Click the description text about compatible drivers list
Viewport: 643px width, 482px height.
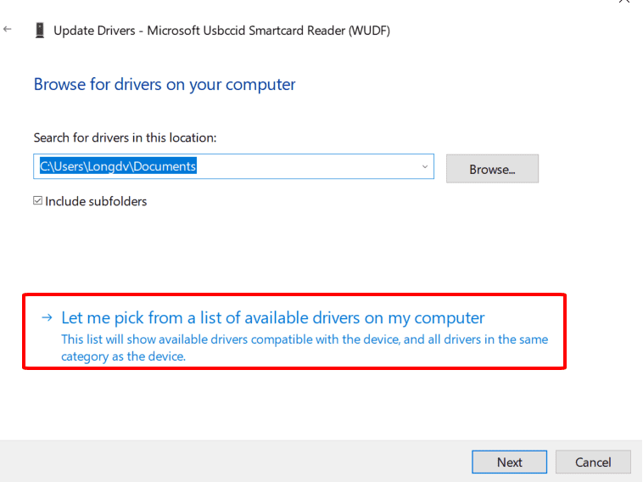pos(305,347)
